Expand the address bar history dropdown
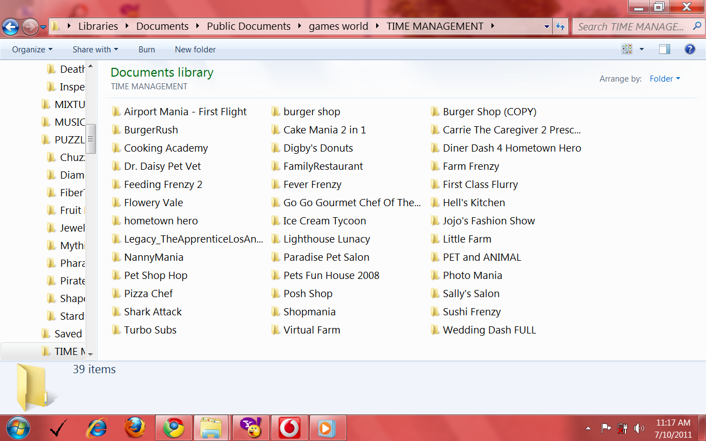This screenshot has height=441, width=706. click(547, 26)
